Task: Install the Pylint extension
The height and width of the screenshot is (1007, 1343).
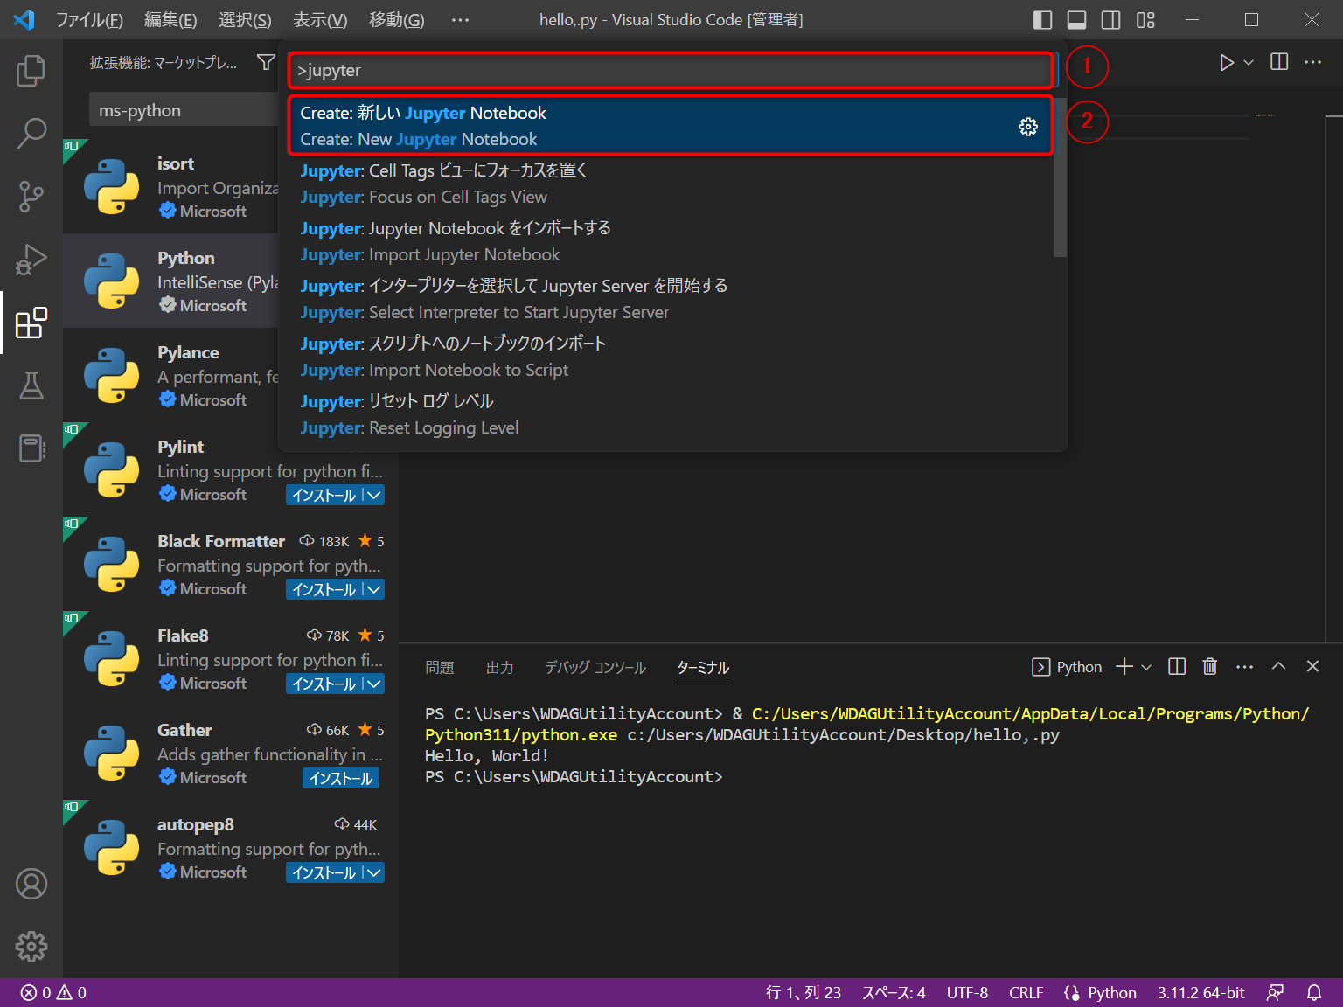Action: [x=324, y=495]
